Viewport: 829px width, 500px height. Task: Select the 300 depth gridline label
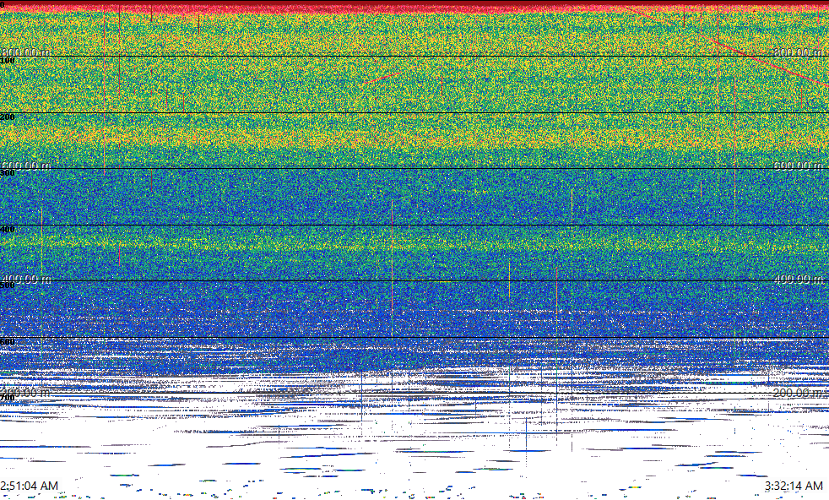click(8, 173)
